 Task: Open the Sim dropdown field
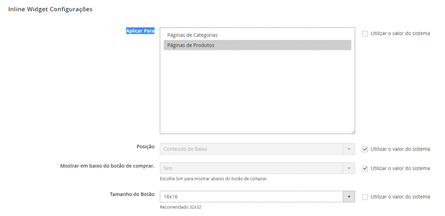click(x=257, y=168)
